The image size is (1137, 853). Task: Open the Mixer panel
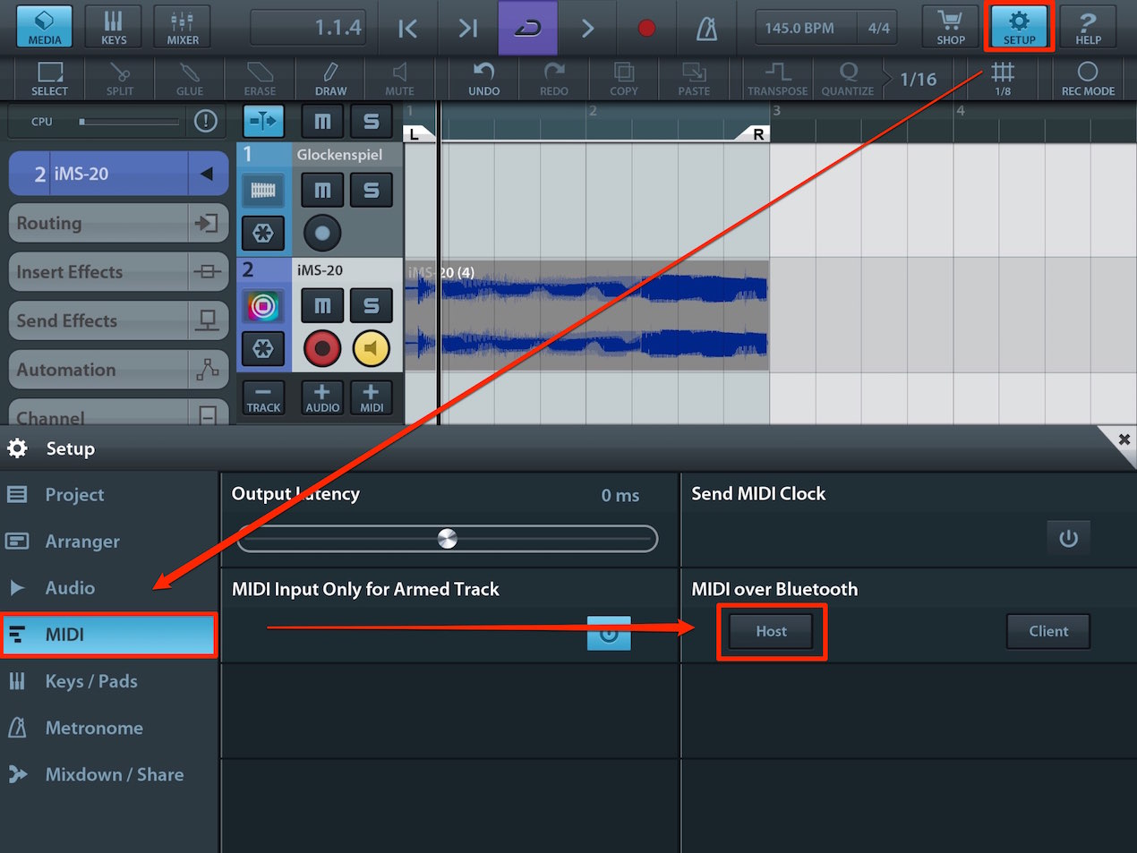(183, 26)
